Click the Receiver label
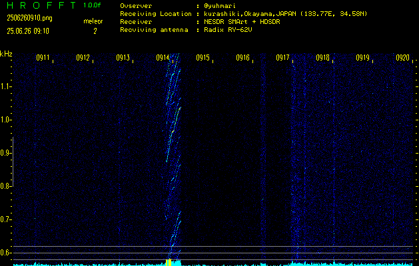The image size is (419, 266). [136, 22]
